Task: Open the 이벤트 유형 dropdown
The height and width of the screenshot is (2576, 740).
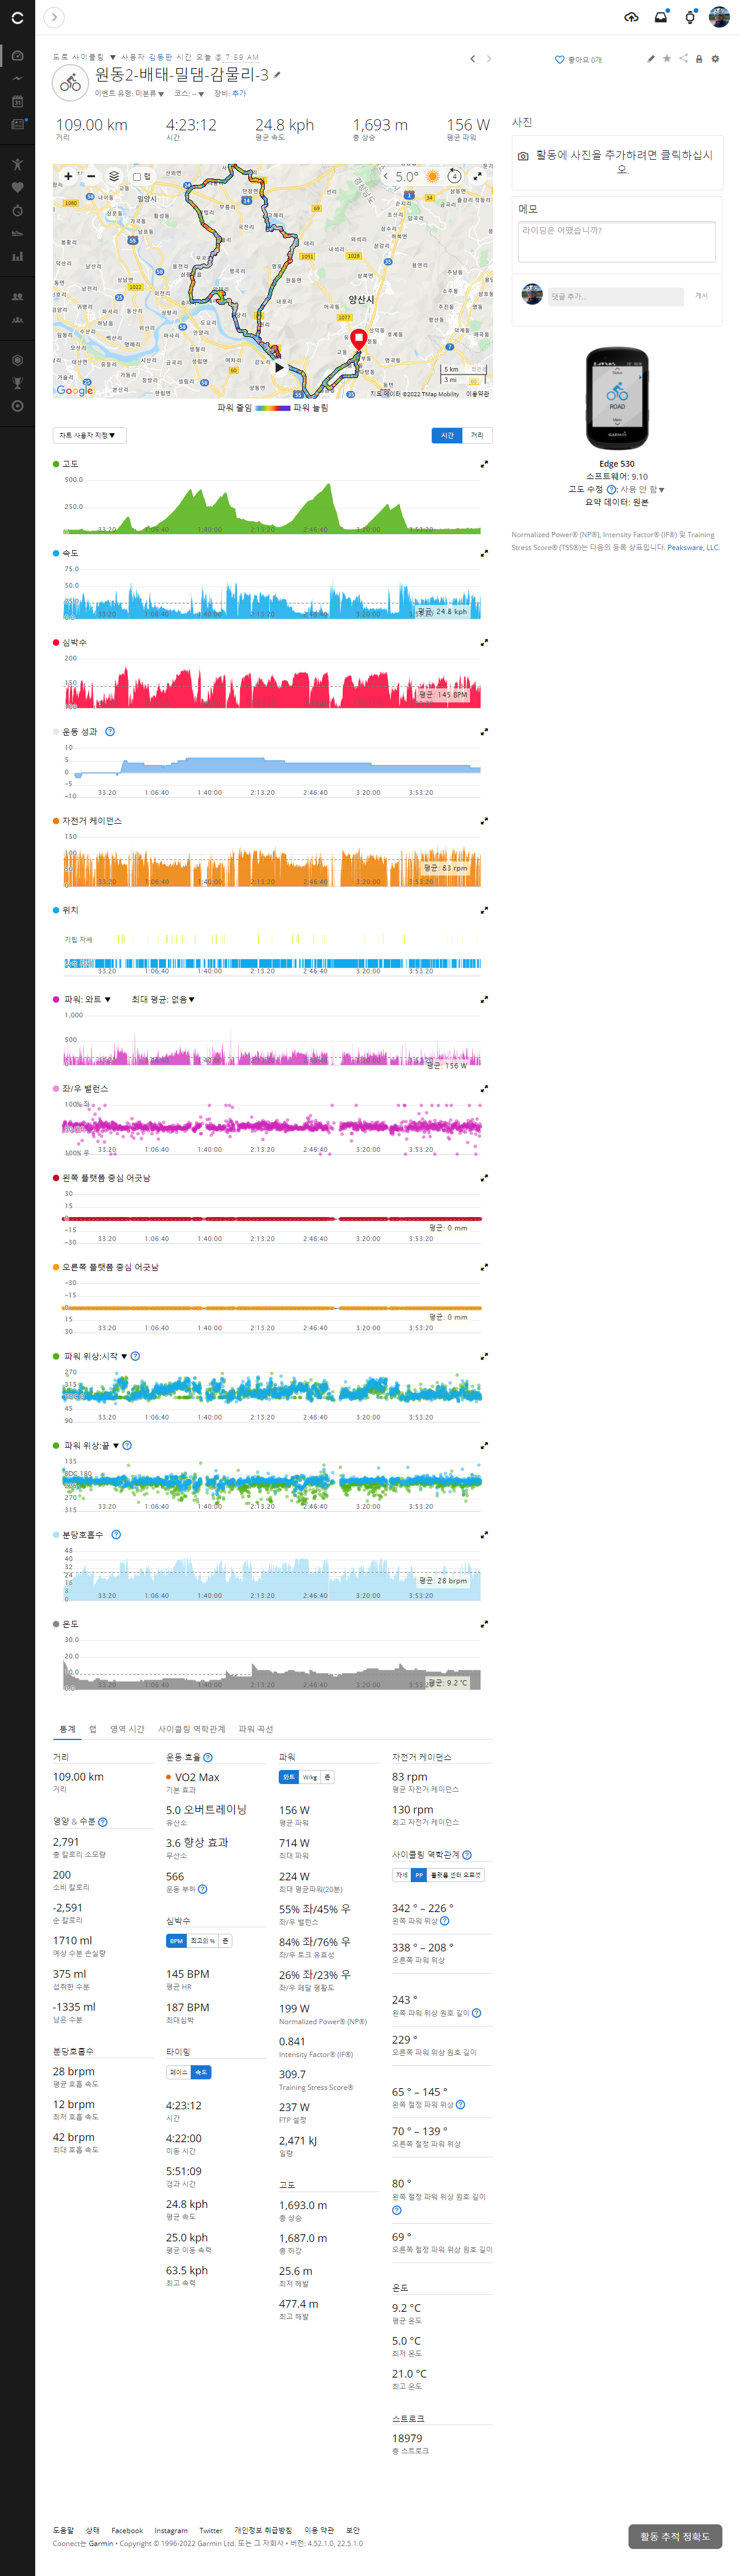Action: (129, 94)
